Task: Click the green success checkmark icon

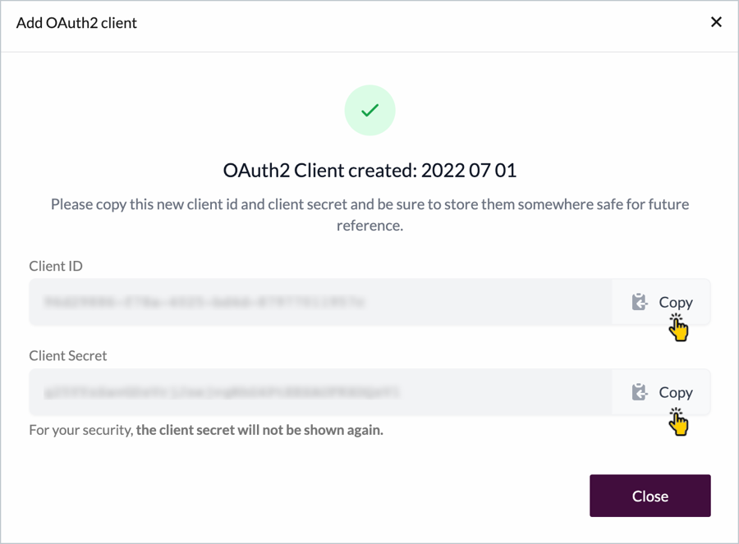Action: coord(369,110)
